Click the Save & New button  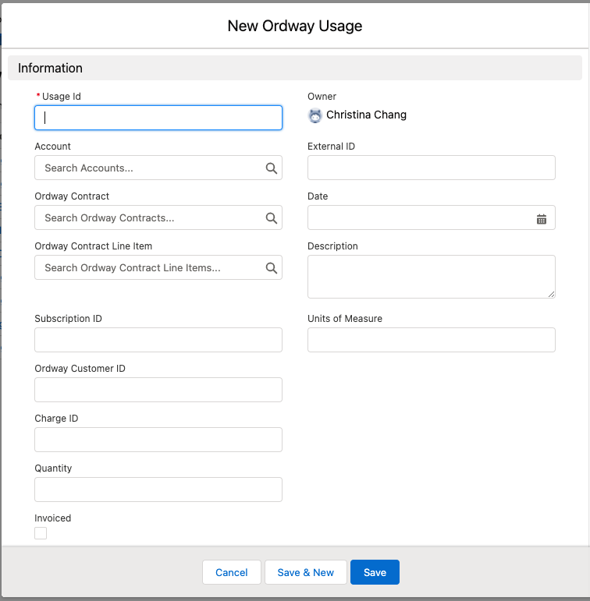[x=306, y=572]
